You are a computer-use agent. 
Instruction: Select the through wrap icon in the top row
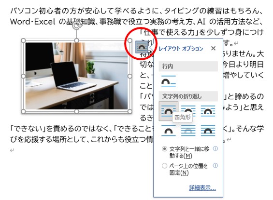tap(208, 111)
